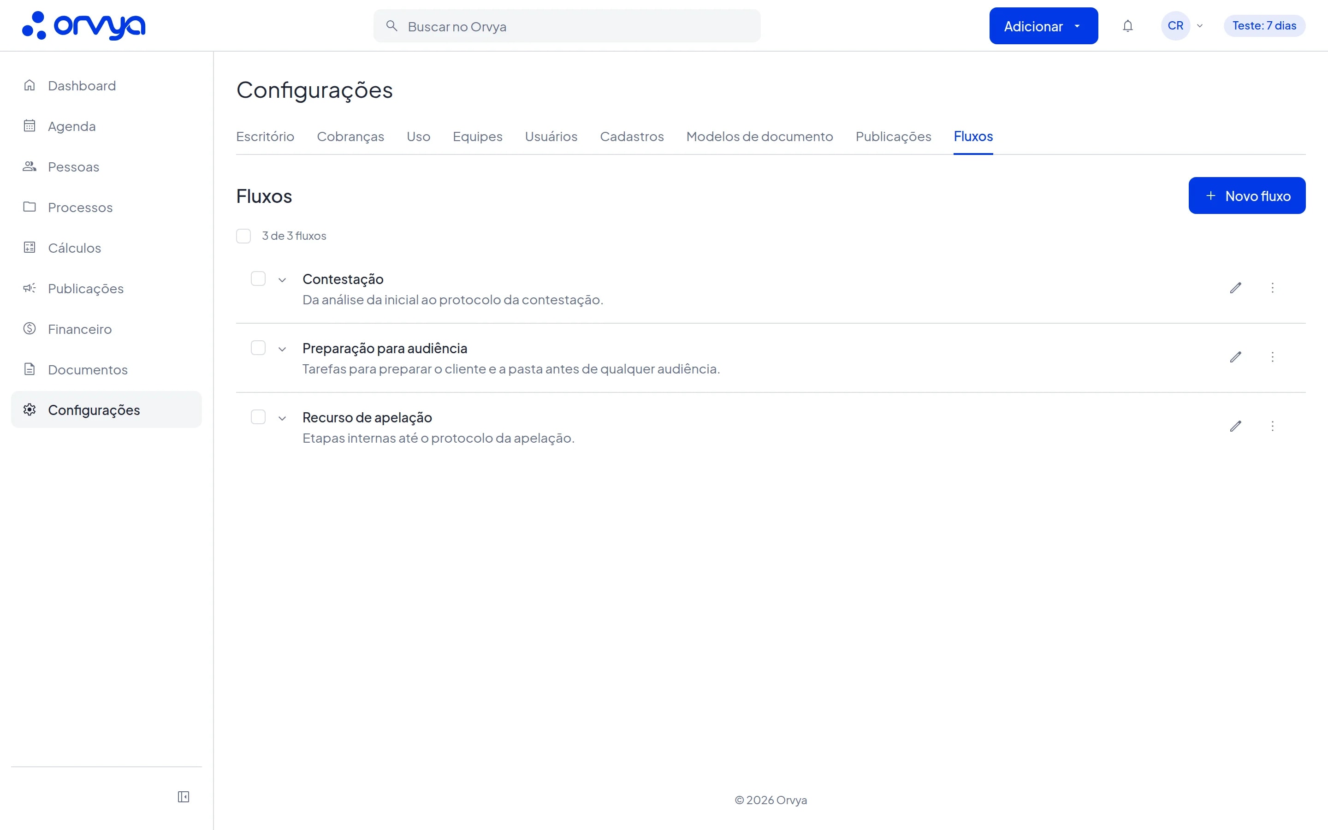Click the Agenda calendar icon
1328x830 pixels.
tap(30, 126)
